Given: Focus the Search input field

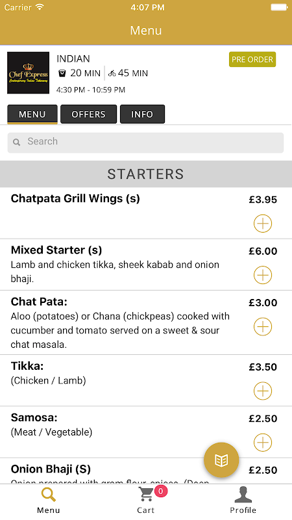Looking at the screenshot, I should [145, 142].
